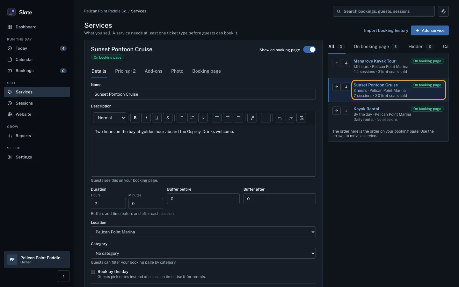This screenshot has height=287, width=459.
Task: Open the Booking page tab
Action: click(x=207, y=71)
